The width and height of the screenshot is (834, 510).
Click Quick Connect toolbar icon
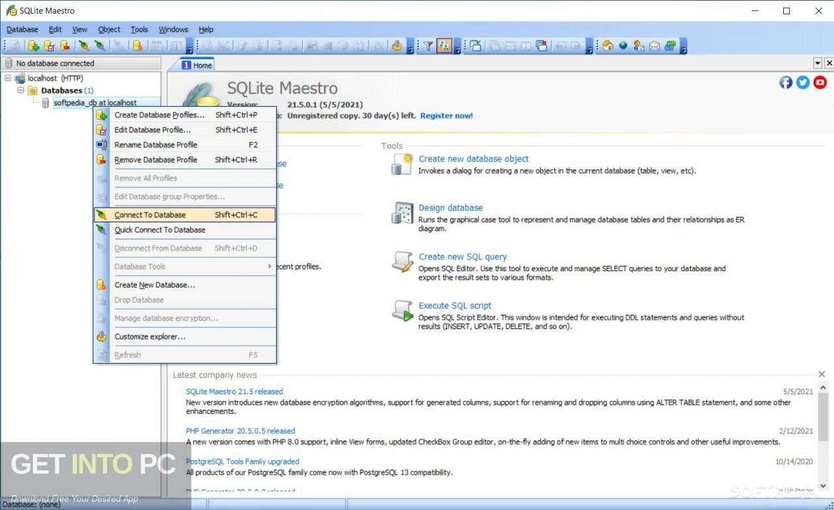pyautogui.click(x=99, y=46)
